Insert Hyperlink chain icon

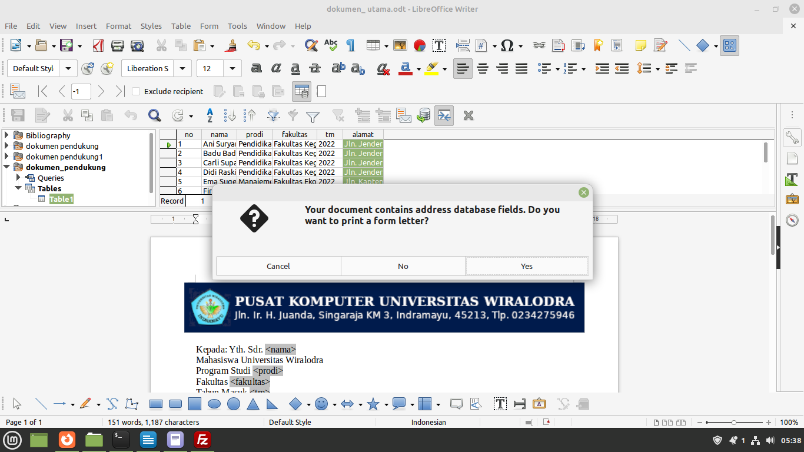(x=539, y=45)
